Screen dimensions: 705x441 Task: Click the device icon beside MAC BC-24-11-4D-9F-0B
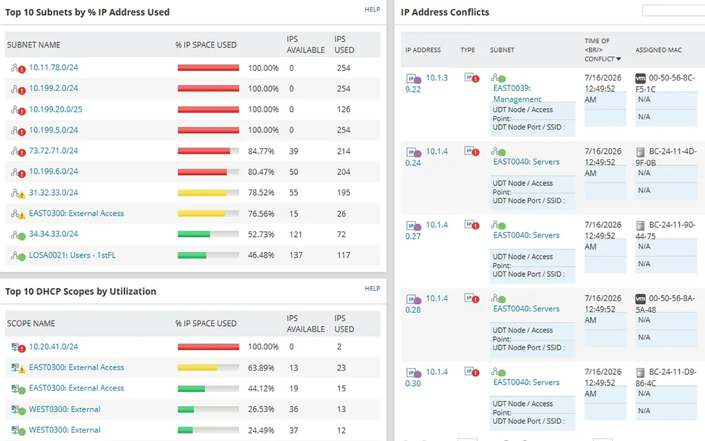640,152
